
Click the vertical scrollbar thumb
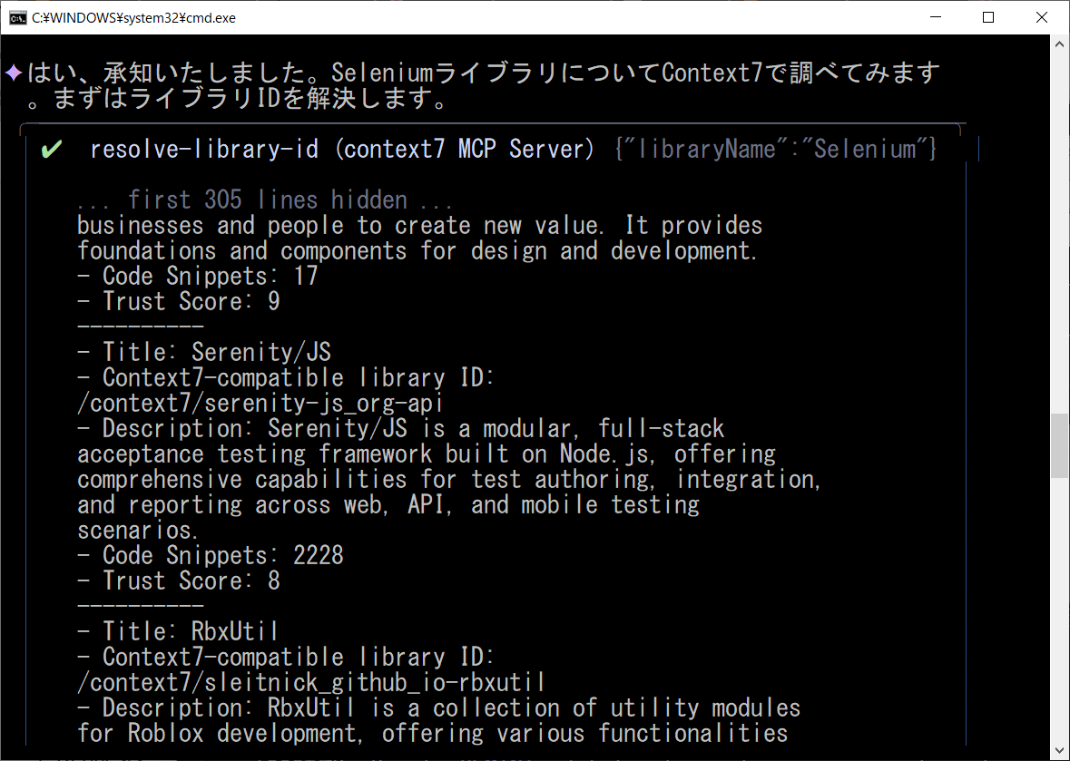pos(1060,445)
